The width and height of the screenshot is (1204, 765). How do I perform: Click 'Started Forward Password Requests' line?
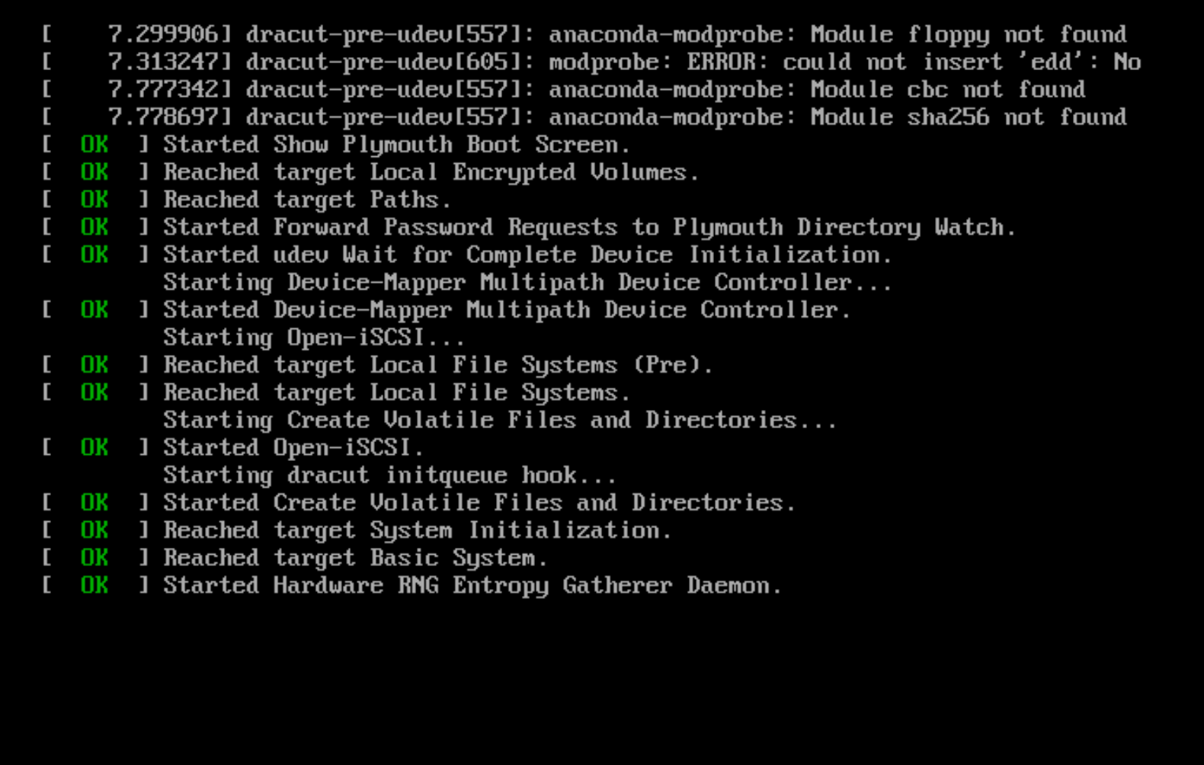point(589,227)
